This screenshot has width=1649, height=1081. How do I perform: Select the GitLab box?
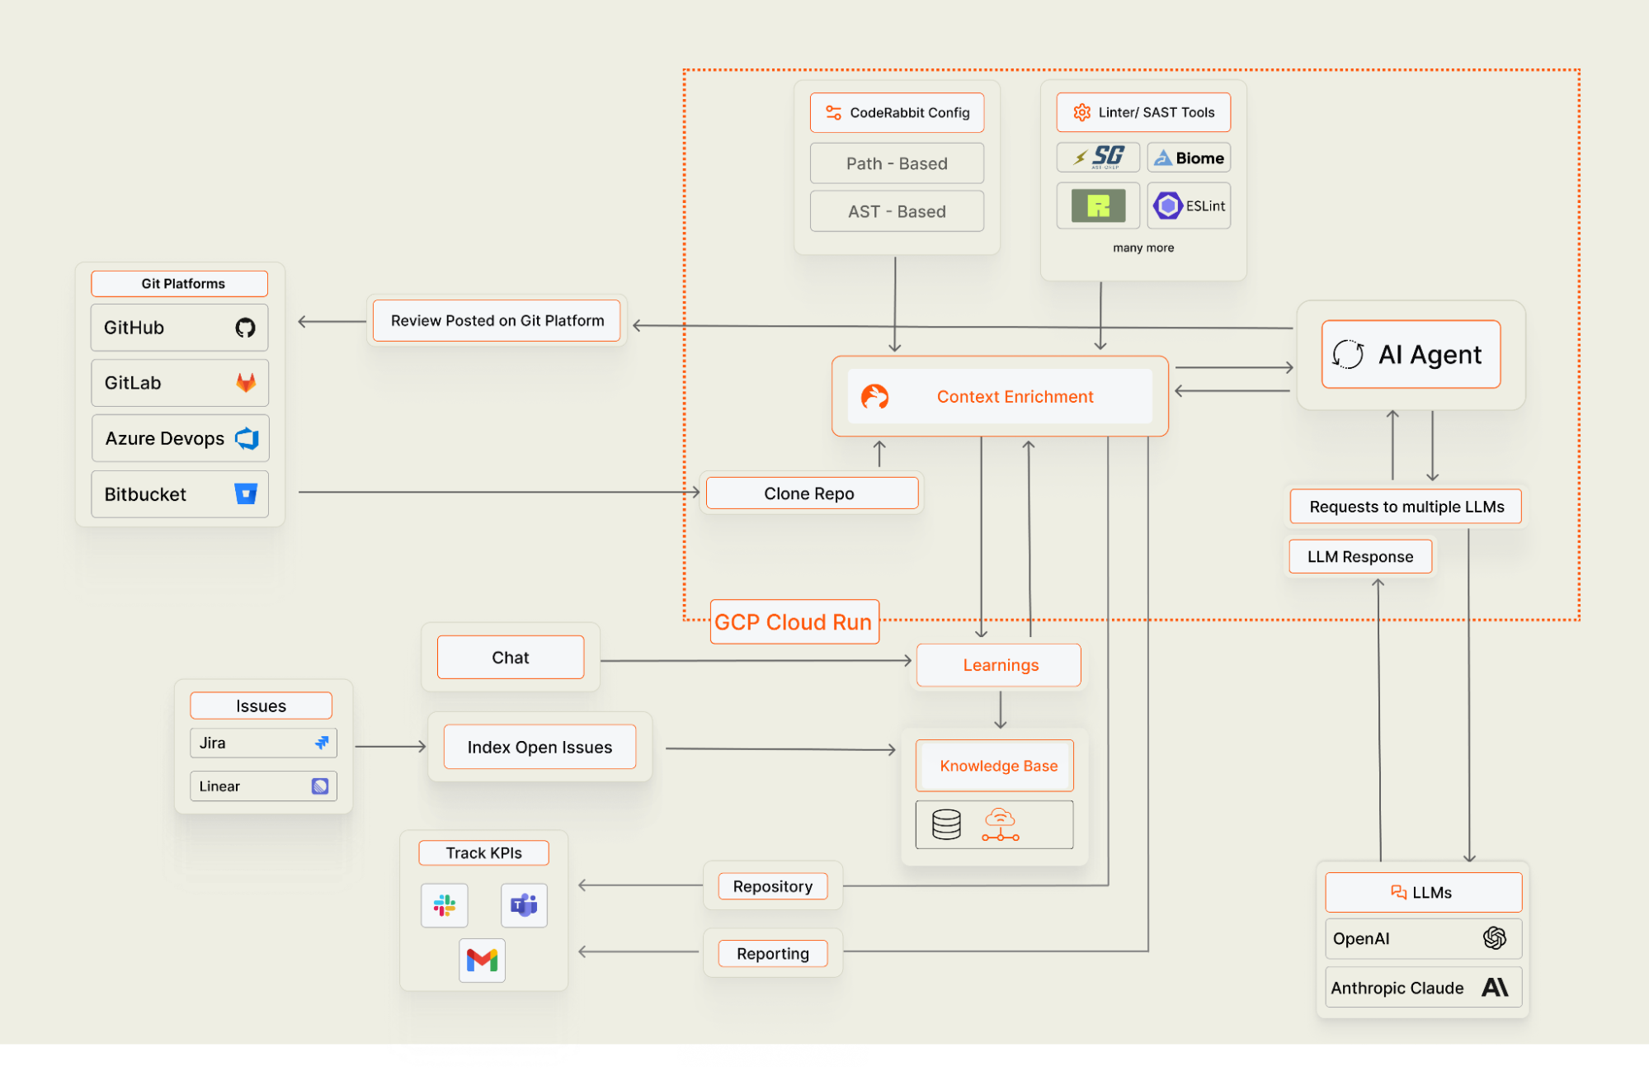(x=180, y=383)
